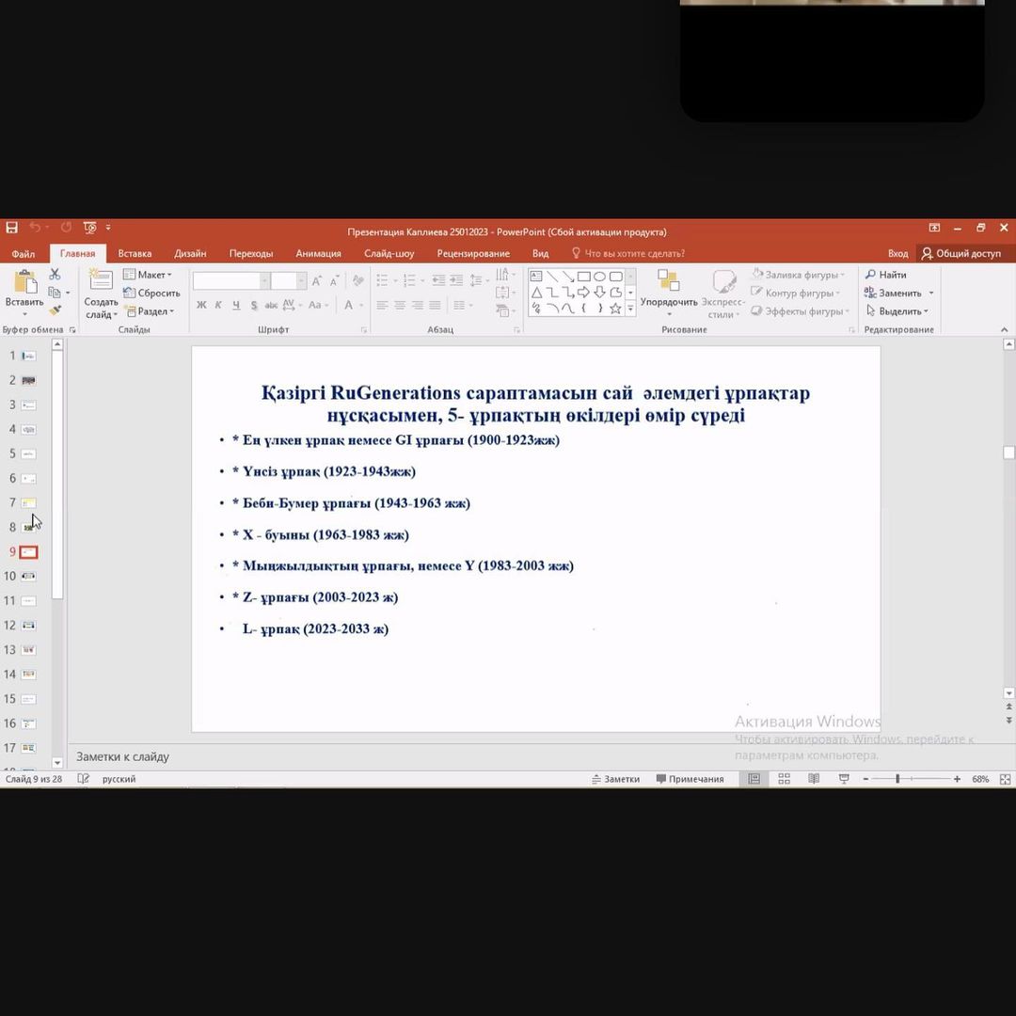Click the Общий доступ share button

[x=961, y=253]
